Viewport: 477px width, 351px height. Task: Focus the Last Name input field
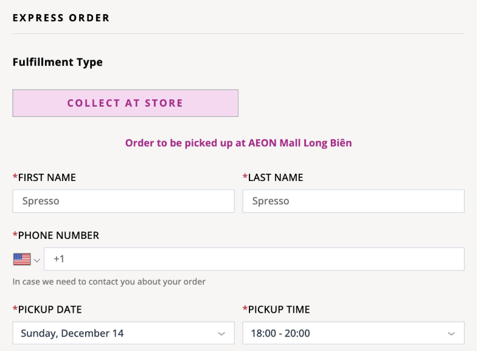coord(353,201)
